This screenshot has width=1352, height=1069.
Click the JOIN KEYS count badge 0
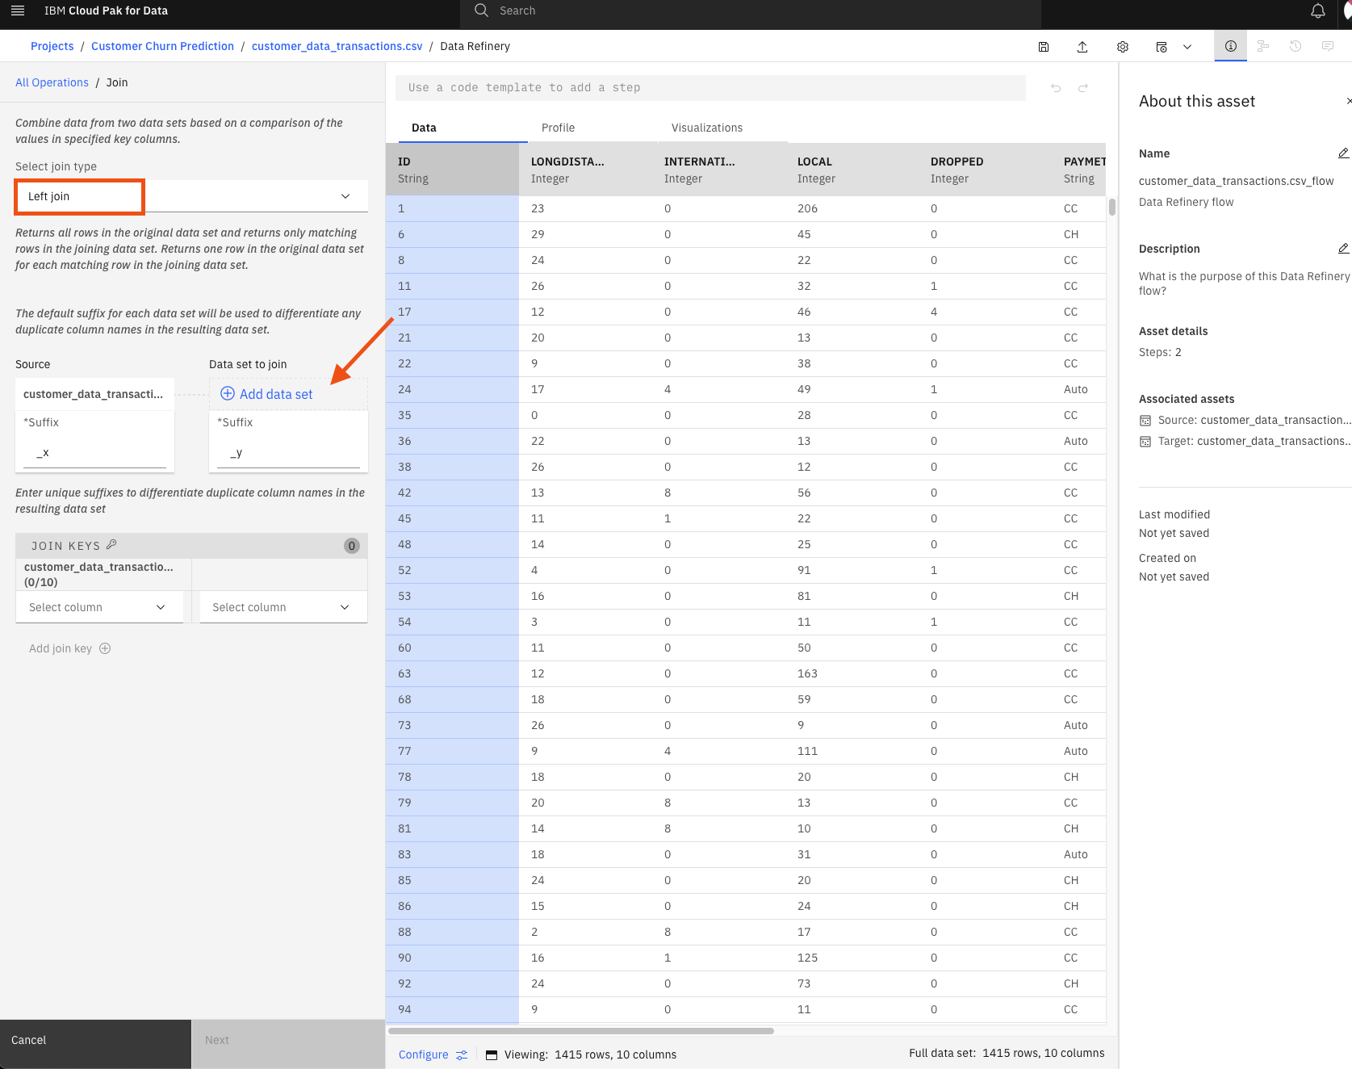(x=352, y=546)
